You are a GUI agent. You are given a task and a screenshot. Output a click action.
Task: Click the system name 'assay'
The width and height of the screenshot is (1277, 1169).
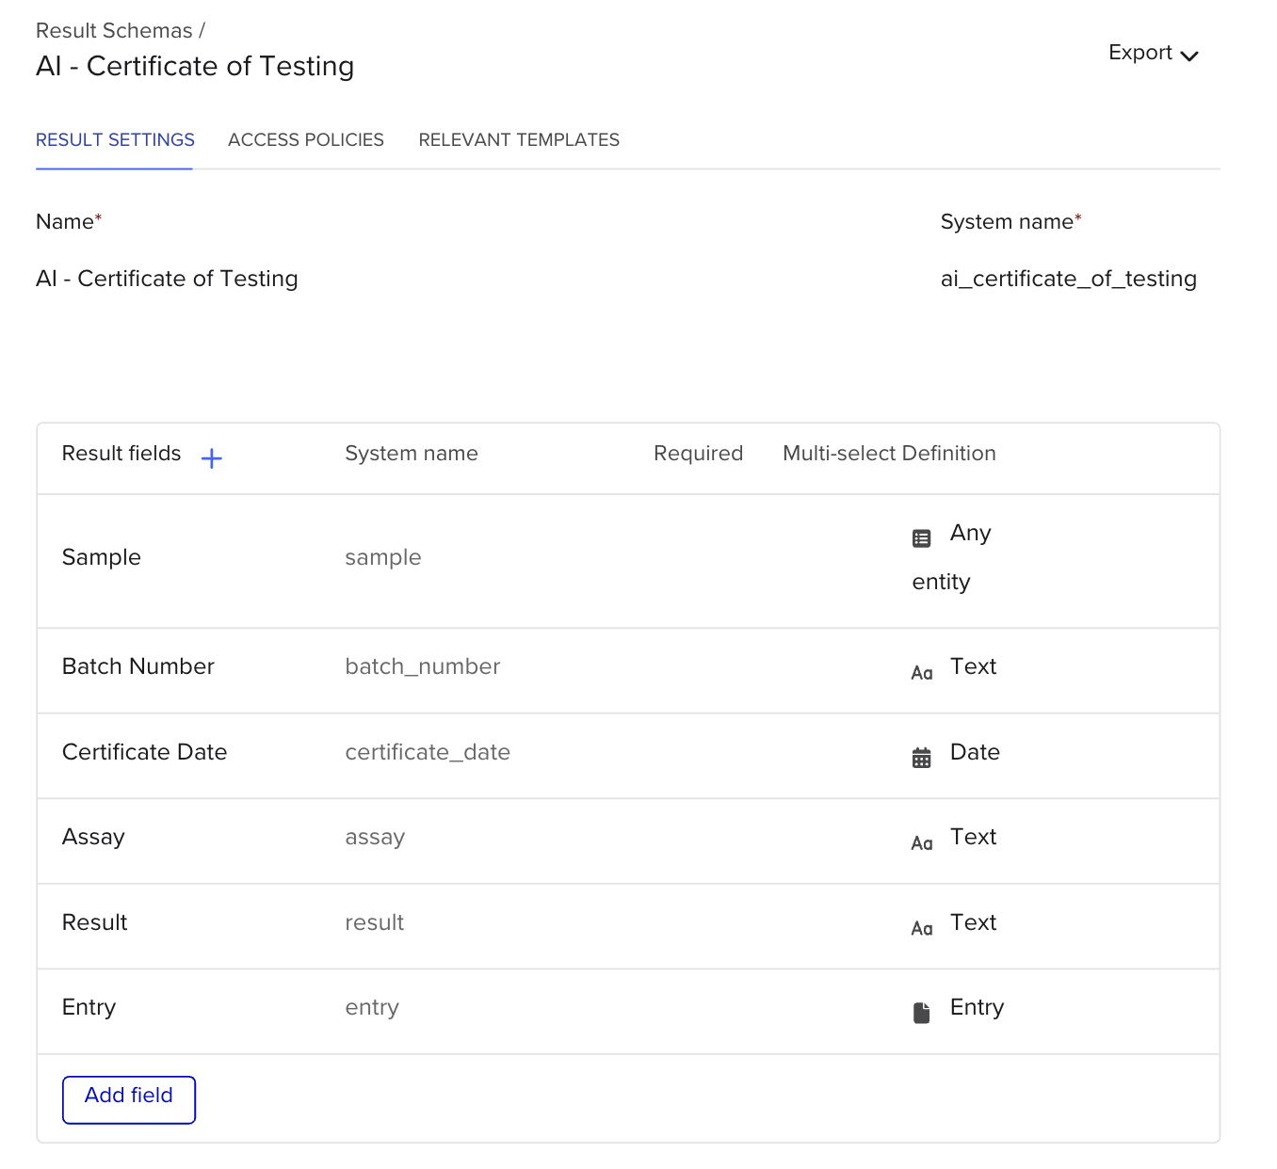tap(375, 837)
